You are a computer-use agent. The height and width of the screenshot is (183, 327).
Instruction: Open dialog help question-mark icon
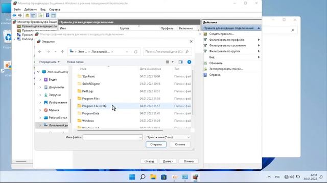click(x=189, y=62)
